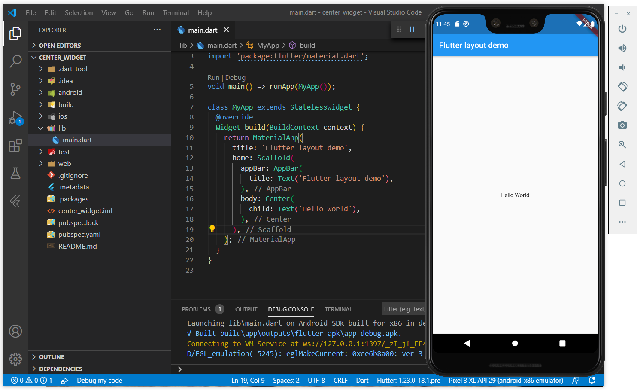This screenshot has height=390, width=640.
Task: Click emulator sidebar back triangle
Action: (622, 164)
